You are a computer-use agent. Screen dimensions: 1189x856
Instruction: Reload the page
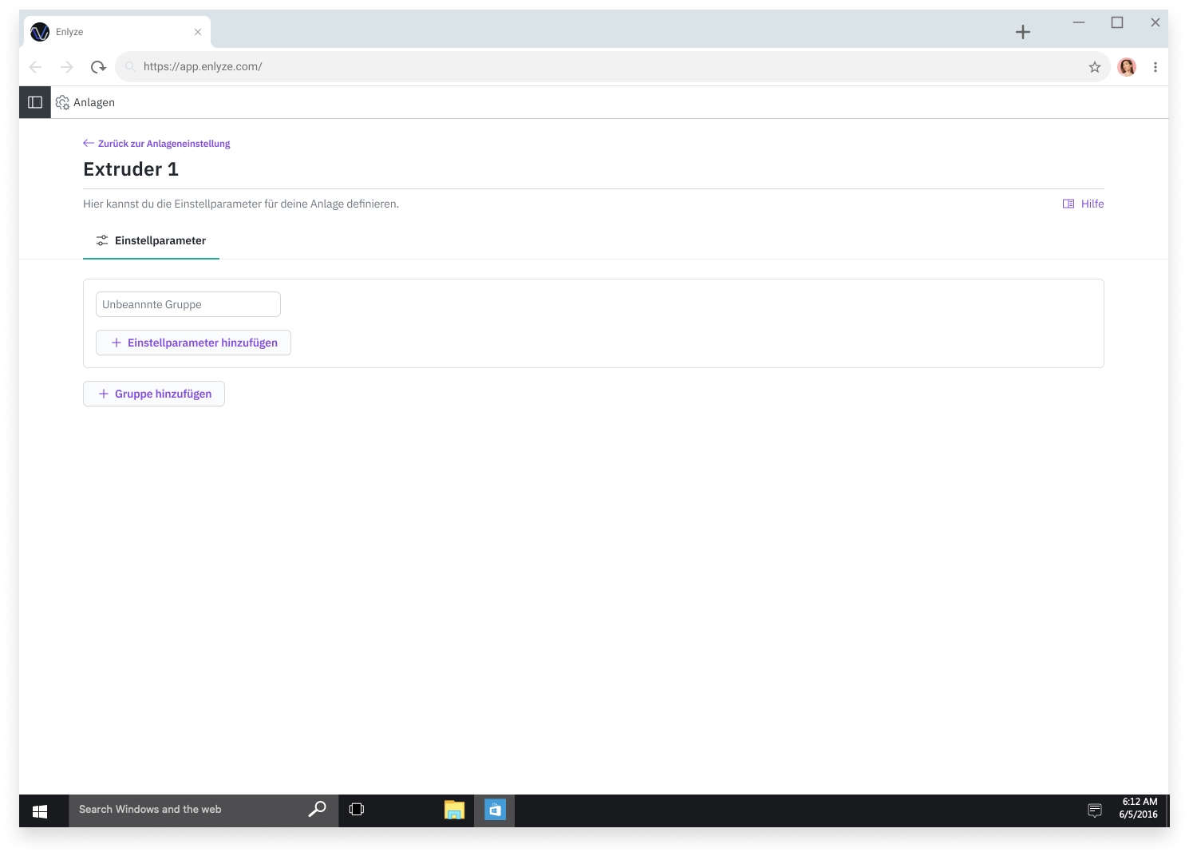point(98,67)
